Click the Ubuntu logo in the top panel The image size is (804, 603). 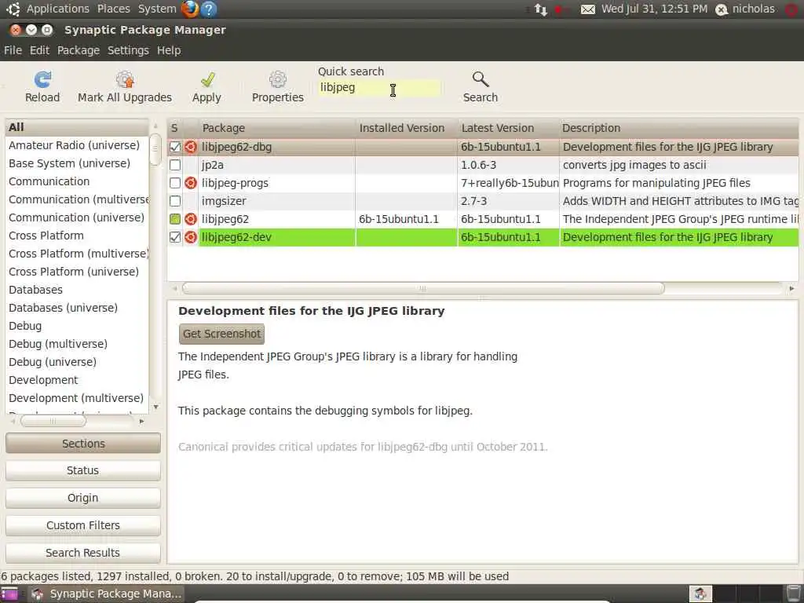(x=13, y=9)
